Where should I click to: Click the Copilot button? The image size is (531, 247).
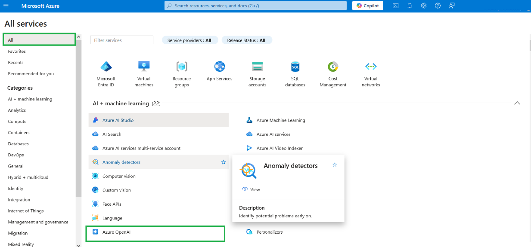(x=367, y=6)
